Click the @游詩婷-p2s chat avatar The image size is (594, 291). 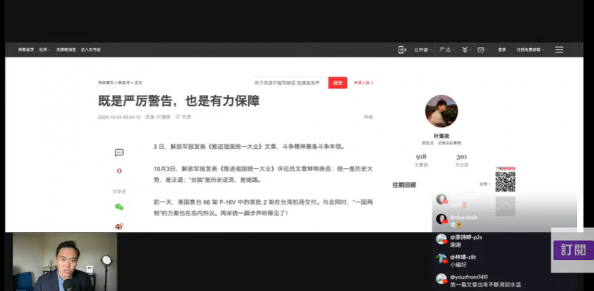tap(442, 239)
